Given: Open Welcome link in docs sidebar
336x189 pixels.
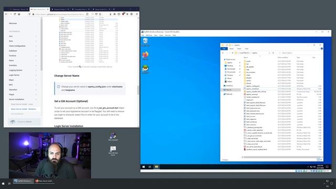Looking at the screenshot, I should 13,23.
